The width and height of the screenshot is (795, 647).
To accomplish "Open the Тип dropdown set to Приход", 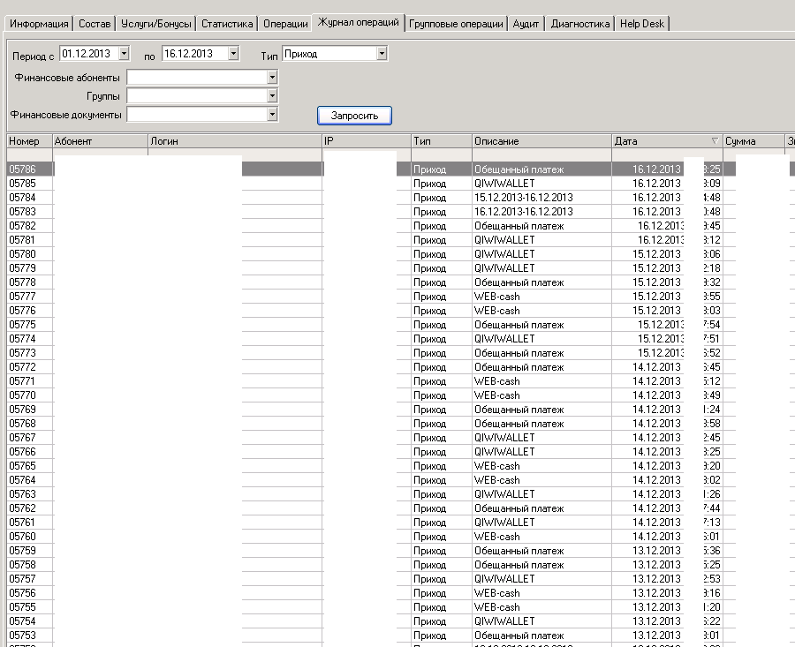I will coord(382,54).
